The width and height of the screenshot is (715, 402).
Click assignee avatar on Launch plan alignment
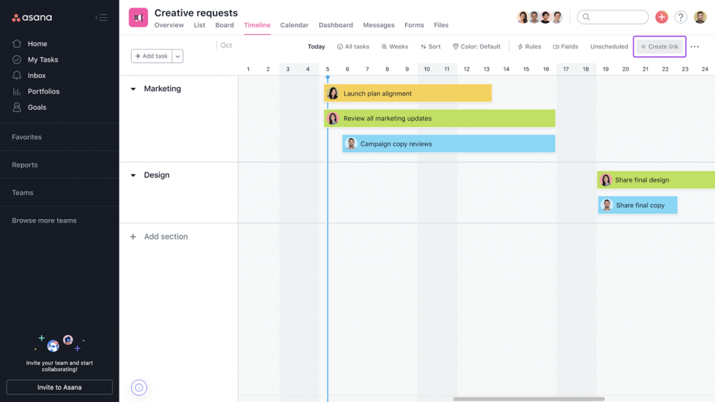(x=333, y=94)
